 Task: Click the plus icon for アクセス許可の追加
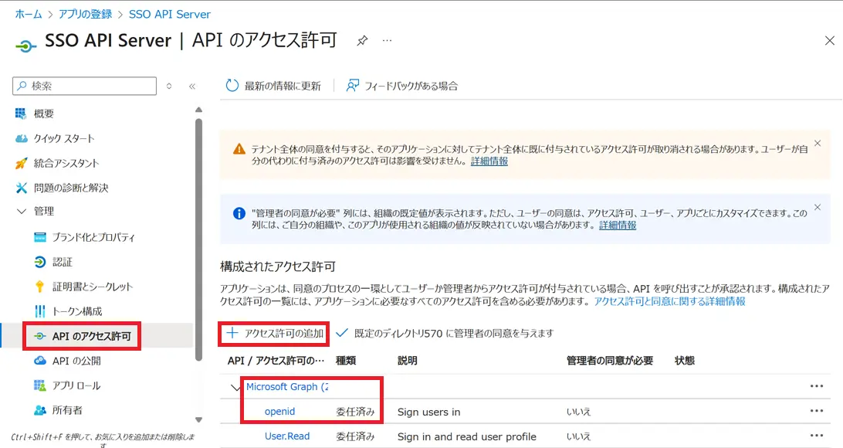click(232, 333)
